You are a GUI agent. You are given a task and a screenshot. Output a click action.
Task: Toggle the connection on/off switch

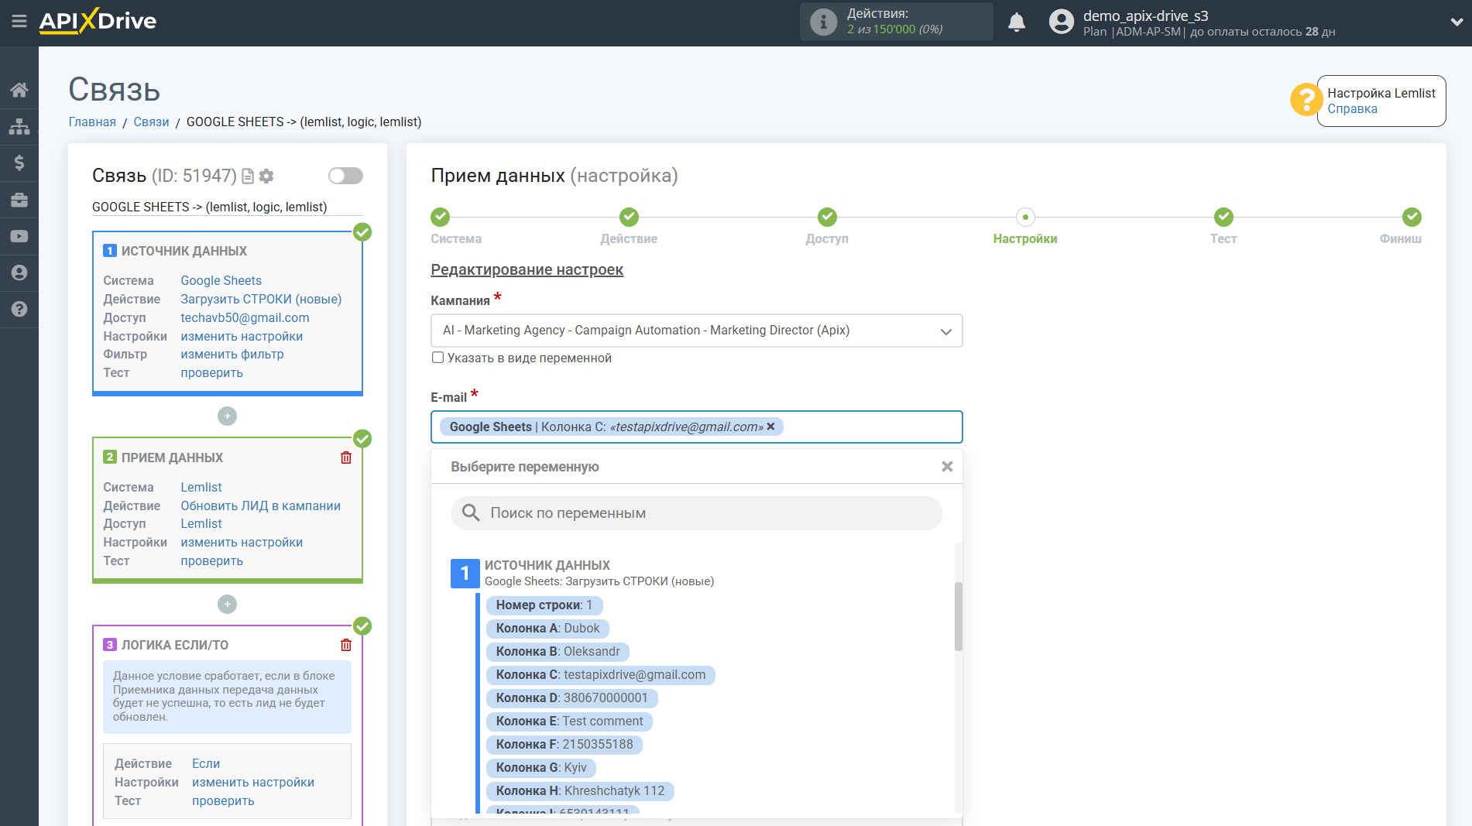(345, 176)
